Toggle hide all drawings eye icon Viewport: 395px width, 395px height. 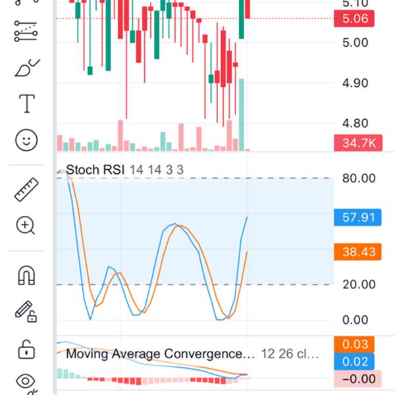coord(26,381)
